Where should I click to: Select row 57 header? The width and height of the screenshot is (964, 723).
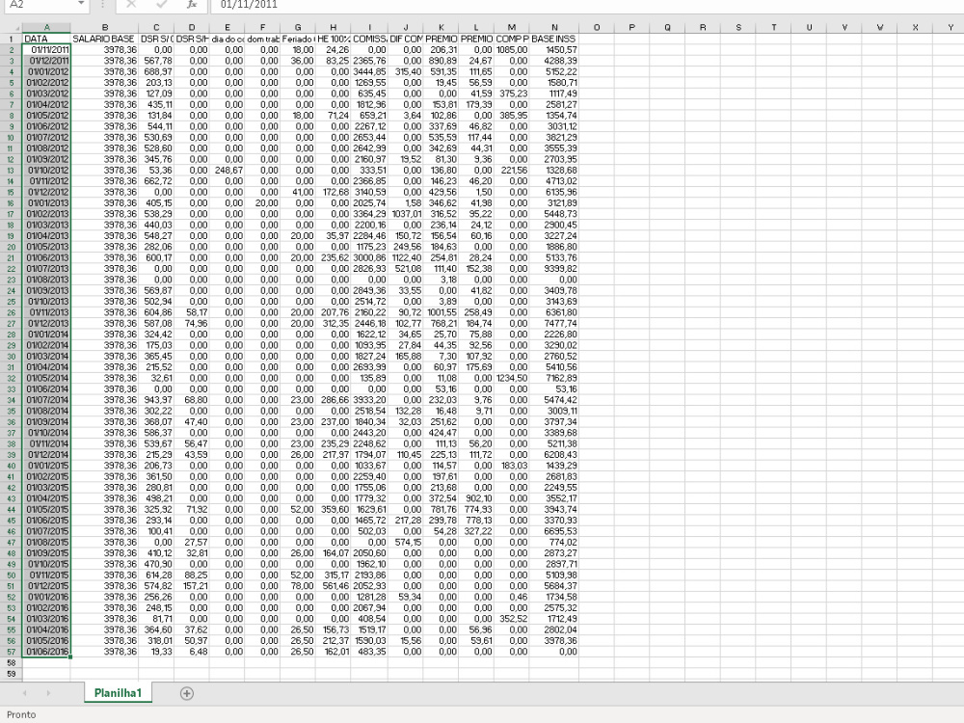[11, 652]
